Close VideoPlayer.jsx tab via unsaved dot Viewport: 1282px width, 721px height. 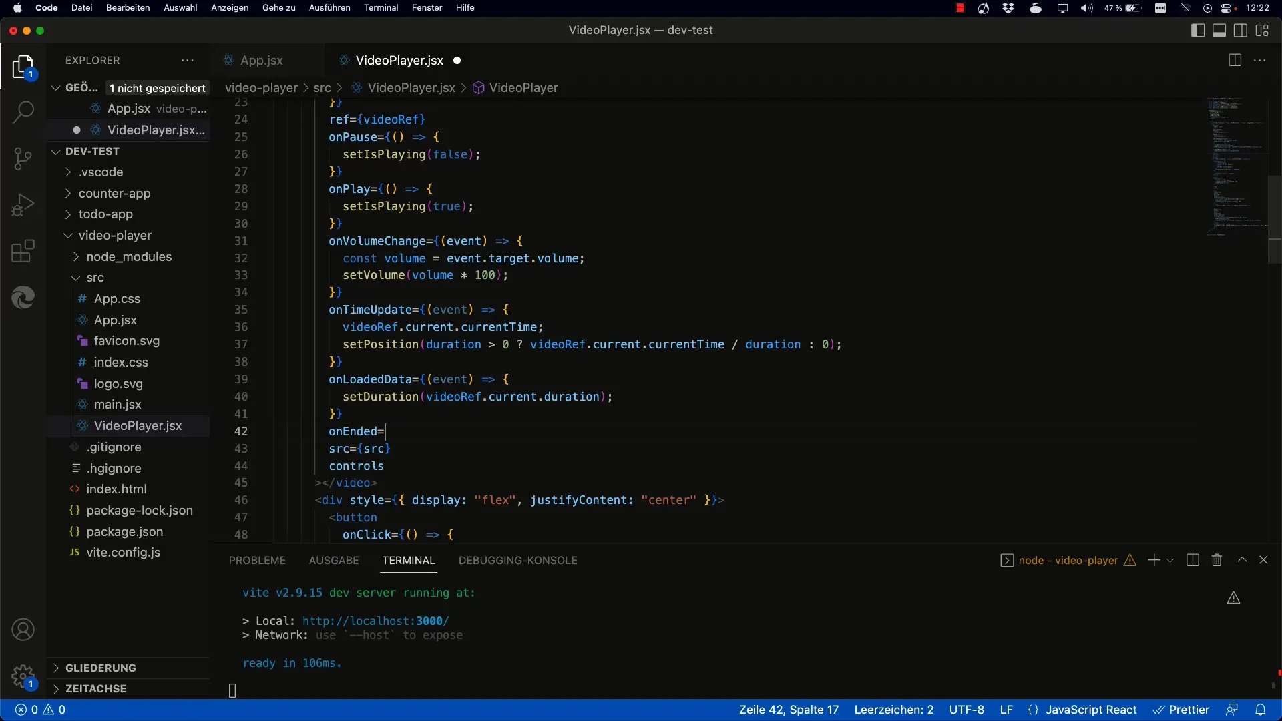tap(457, 60)
